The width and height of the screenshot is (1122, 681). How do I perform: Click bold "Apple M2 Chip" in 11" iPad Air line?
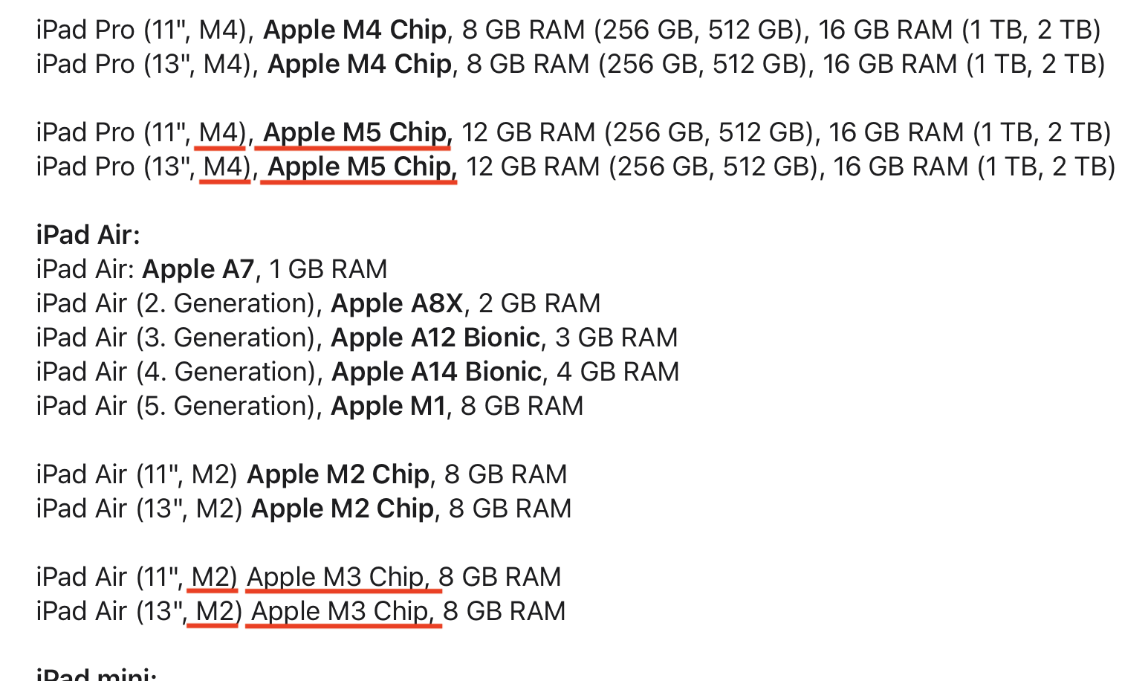pyautogui.click(x=338, y=474)
